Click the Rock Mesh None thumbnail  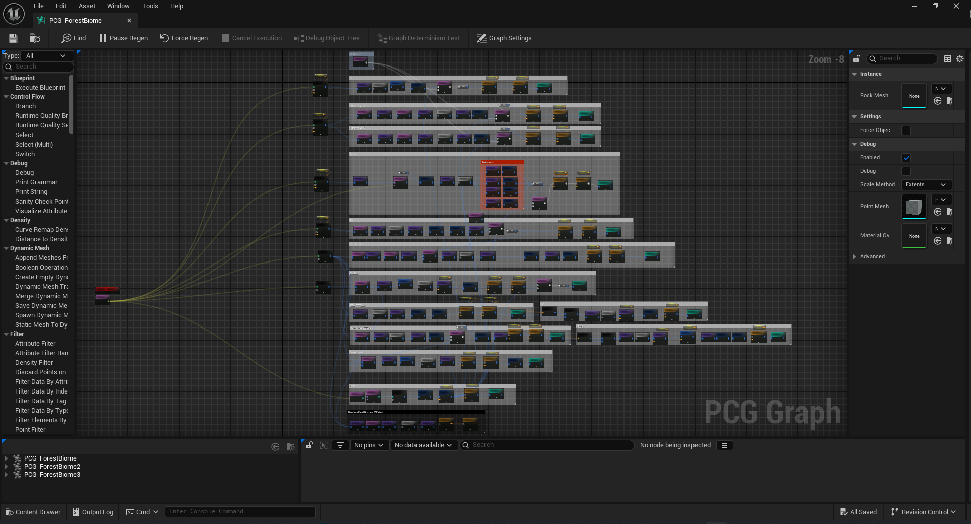(x=914, y=96)
